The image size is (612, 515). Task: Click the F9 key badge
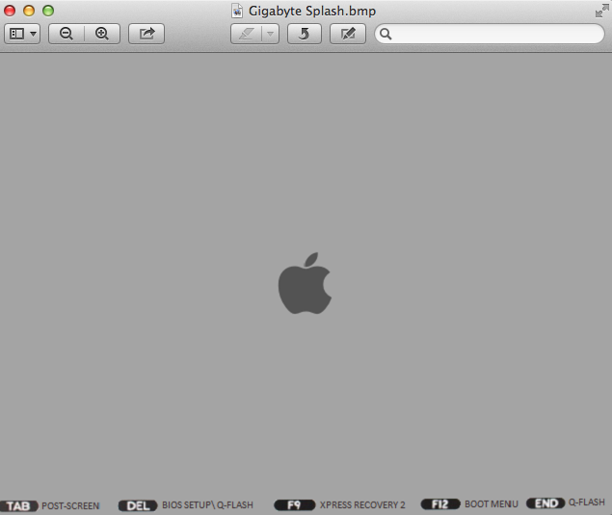294,504
